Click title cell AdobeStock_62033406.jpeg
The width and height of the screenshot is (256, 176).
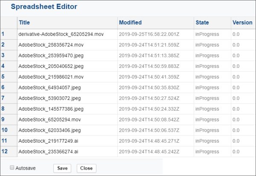tap(67, 130)
